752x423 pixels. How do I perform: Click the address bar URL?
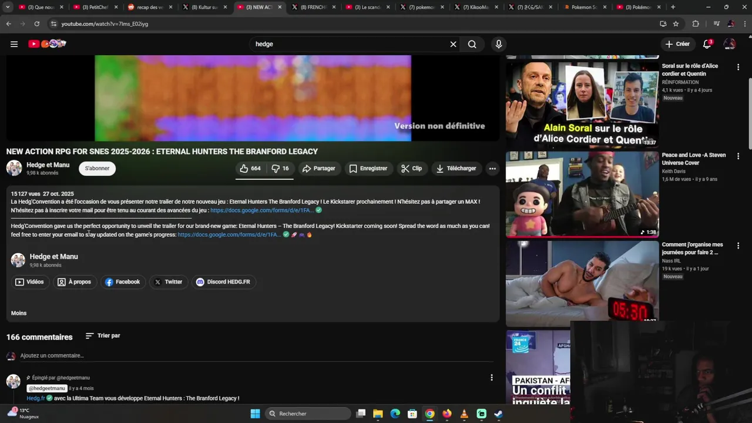(105, 23)
